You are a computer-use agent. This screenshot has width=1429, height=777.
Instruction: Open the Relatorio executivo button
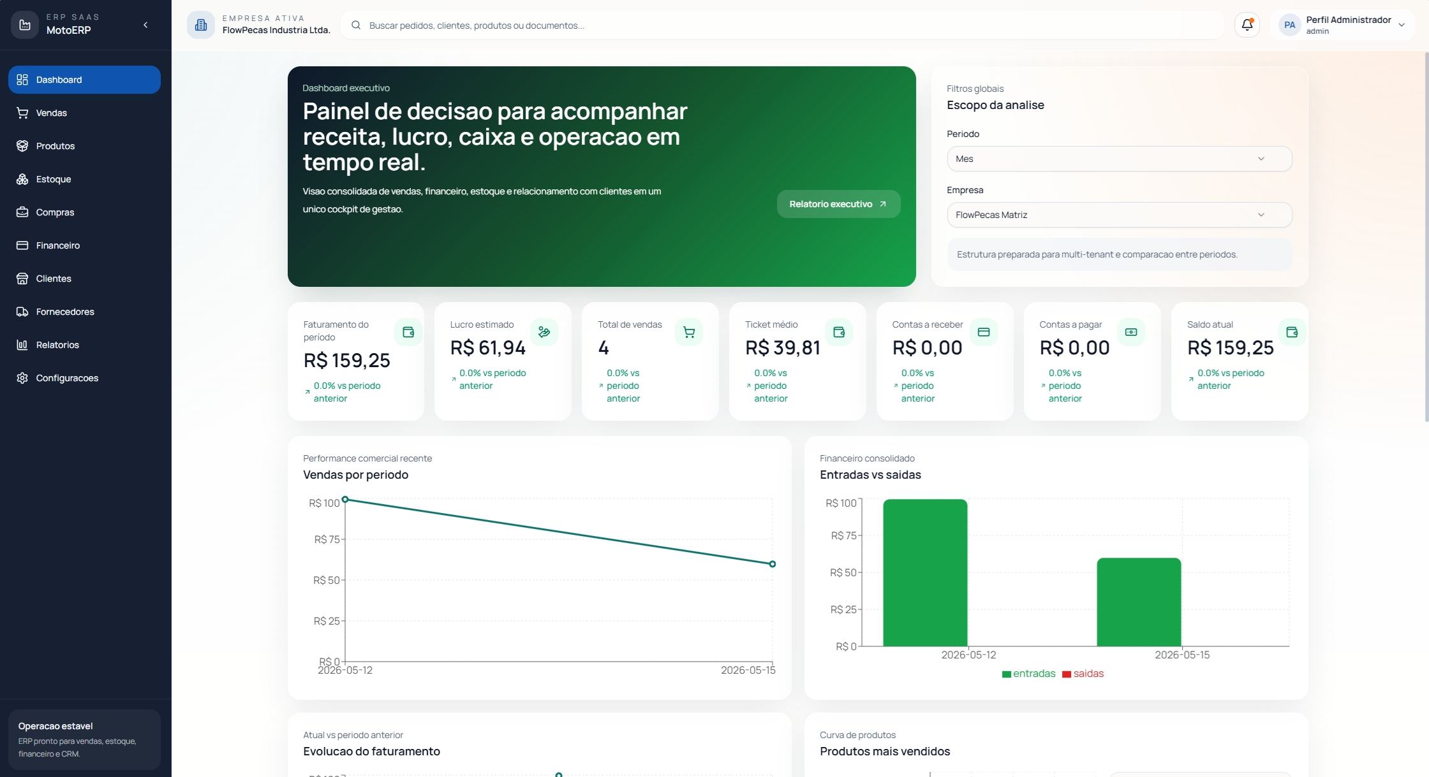click(838, 204)
